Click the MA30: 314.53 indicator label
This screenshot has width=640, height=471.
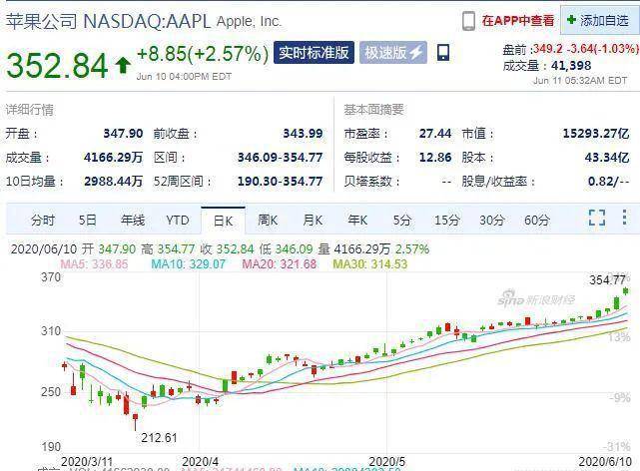(x=369, y=264)
